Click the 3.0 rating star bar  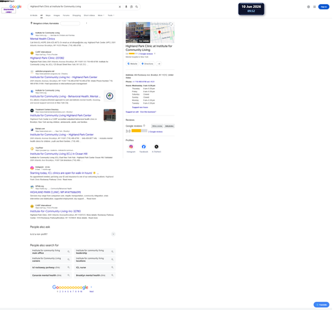coord(140,131)
